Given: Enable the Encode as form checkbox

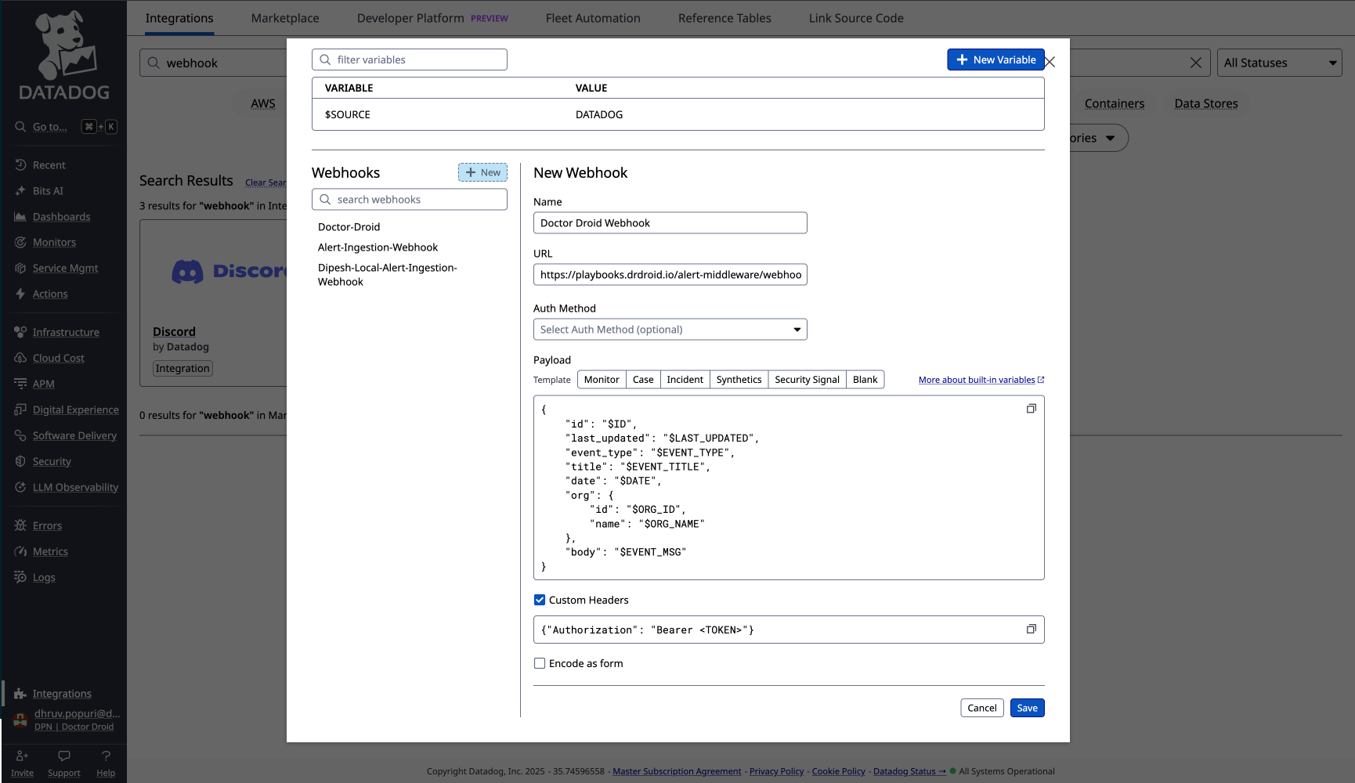Looking at the screenshot, I should pos(540,663).
